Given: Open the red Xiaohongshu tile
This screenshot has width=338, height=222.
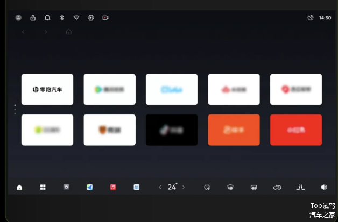Looking at the screenshot, I should click(296, 130).
